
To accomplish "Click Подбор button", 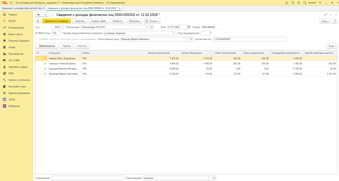I will [66, 46].
